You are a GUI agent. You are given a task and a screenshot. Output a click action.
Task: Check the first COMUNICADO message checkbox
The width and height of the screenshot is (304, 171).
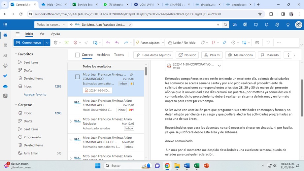click(x=77, y=77)
